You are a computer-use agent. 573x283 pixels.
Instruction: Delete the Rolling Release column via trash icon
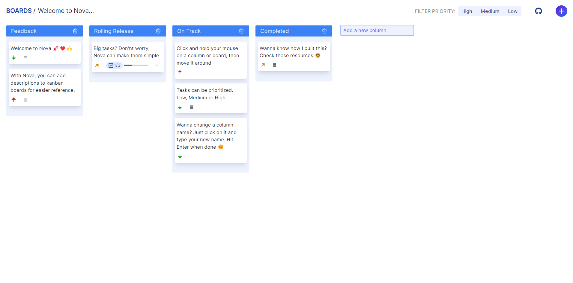pyautogui.click(x=158, y=31)
